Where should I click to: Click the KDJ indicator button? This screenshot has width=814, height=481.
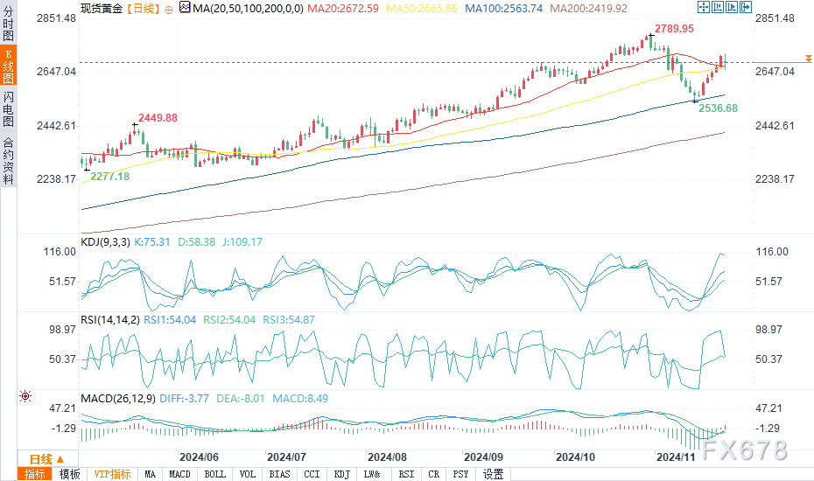pyautogui.click(x=341, y=474)
